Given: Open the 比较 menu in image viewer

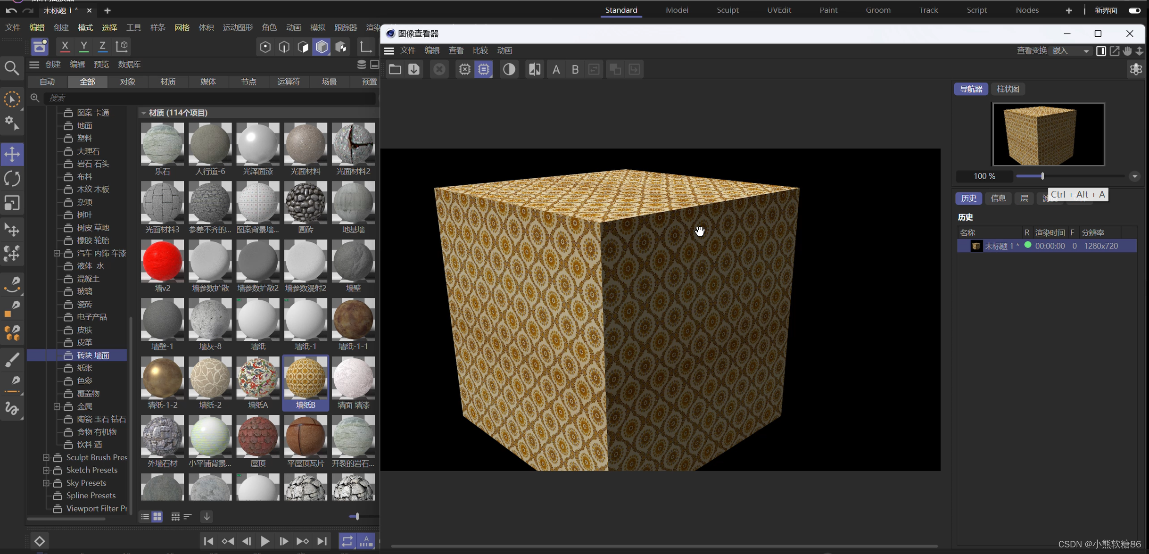Looking at the screenshot, I should (x=480, y=50).
